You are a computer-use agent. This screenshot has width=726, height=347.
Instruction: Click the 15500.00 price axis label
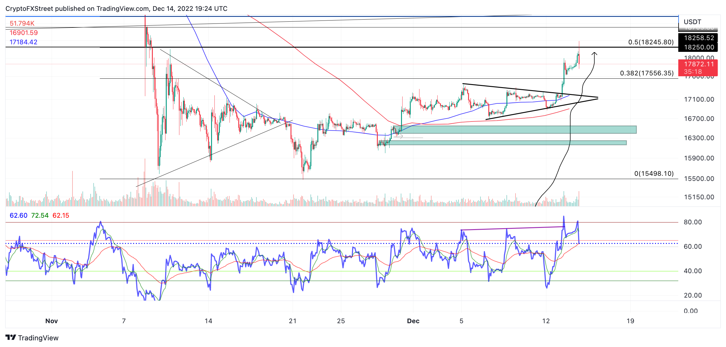[699, 178]
